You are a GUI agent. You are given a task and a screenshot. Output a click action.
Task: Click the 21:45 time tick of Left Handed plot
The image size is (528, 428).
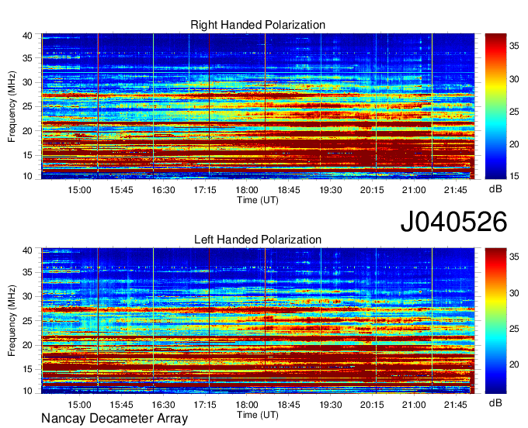pos(456,405)
